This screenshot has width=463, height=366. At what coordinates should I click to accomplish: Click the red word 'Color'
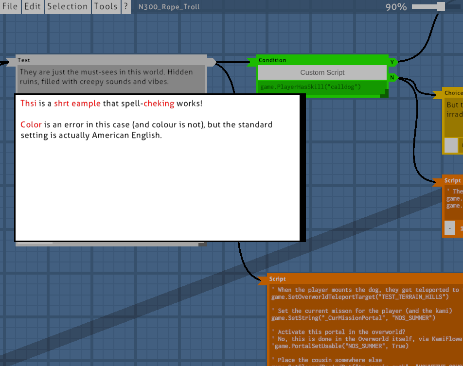point(31,124)
